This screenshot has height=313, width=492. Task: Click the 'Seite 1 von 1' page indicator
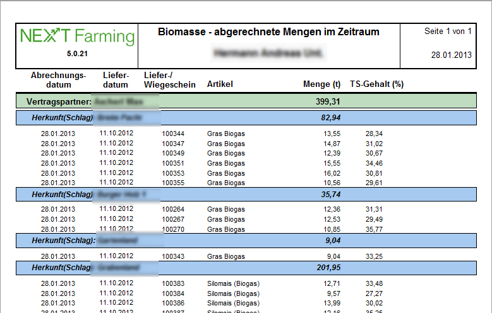pyautogui.click(x=448, y=31)
